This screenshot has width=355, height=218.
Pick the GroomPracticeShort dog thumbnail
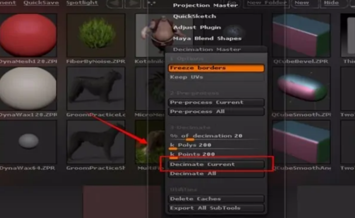point(96,142)
